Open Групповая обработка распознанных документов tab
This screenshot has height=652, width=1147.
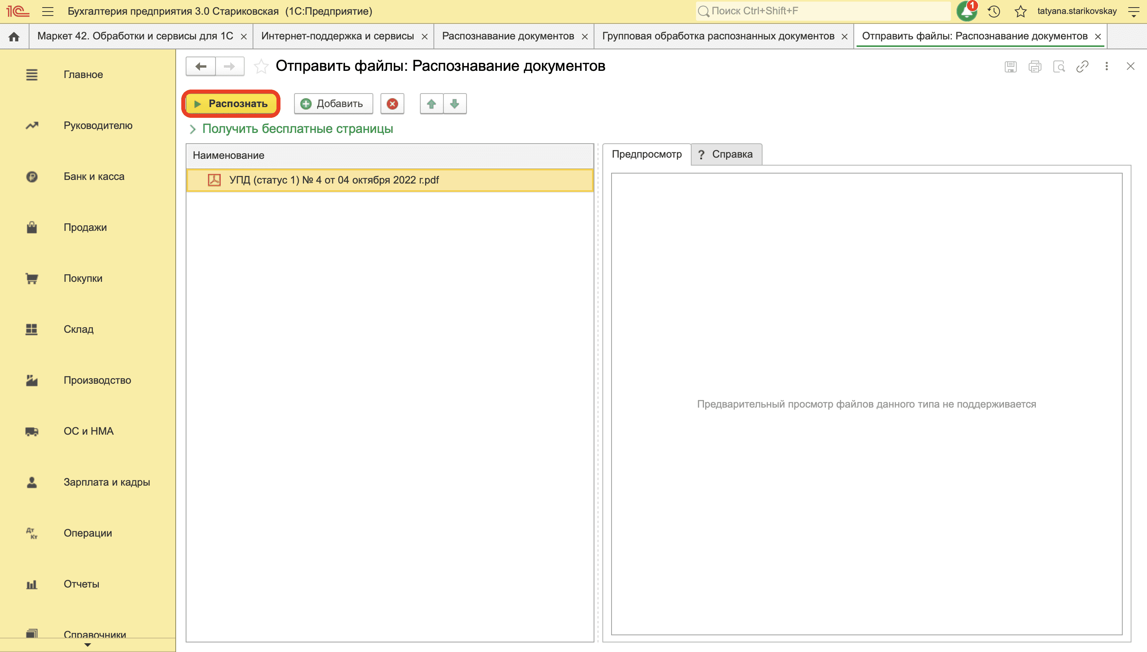tap(718, 36)
